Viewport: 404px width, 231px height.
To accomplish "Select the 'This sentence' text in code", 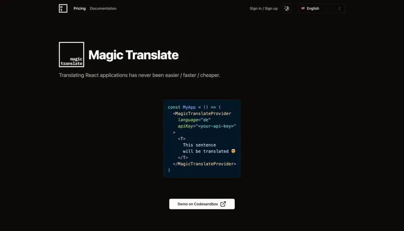I will 199,145.
